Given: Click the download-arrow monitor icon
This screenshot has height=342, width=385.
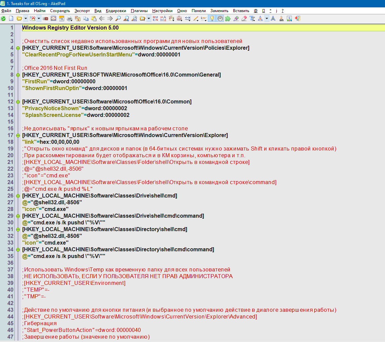Looking at the screenshot, I should 290,19.
